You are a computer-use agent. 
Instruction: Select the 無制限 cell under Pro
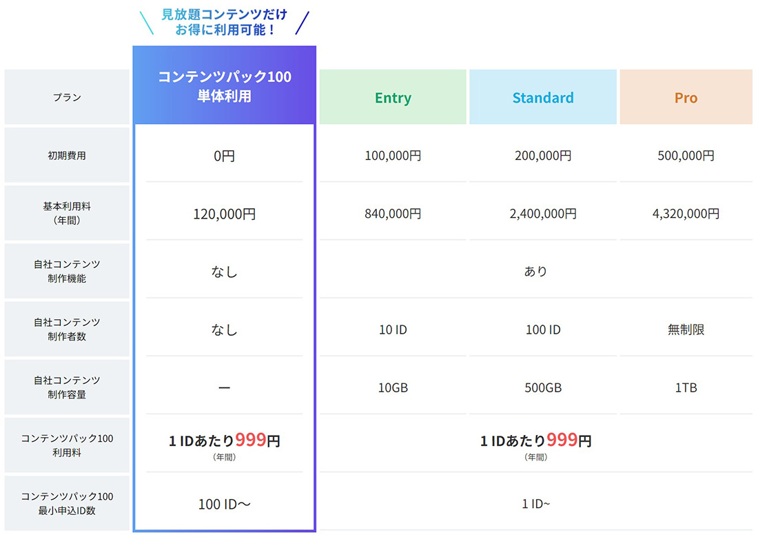click(x=686, y=330)
